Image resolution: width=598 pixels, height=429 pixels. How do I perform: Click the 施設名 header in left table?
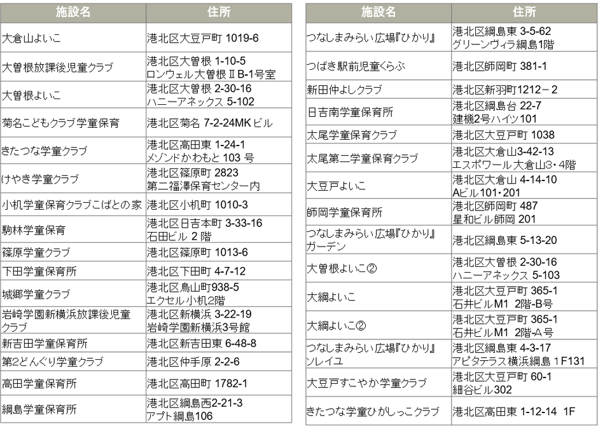click(73, 13)
